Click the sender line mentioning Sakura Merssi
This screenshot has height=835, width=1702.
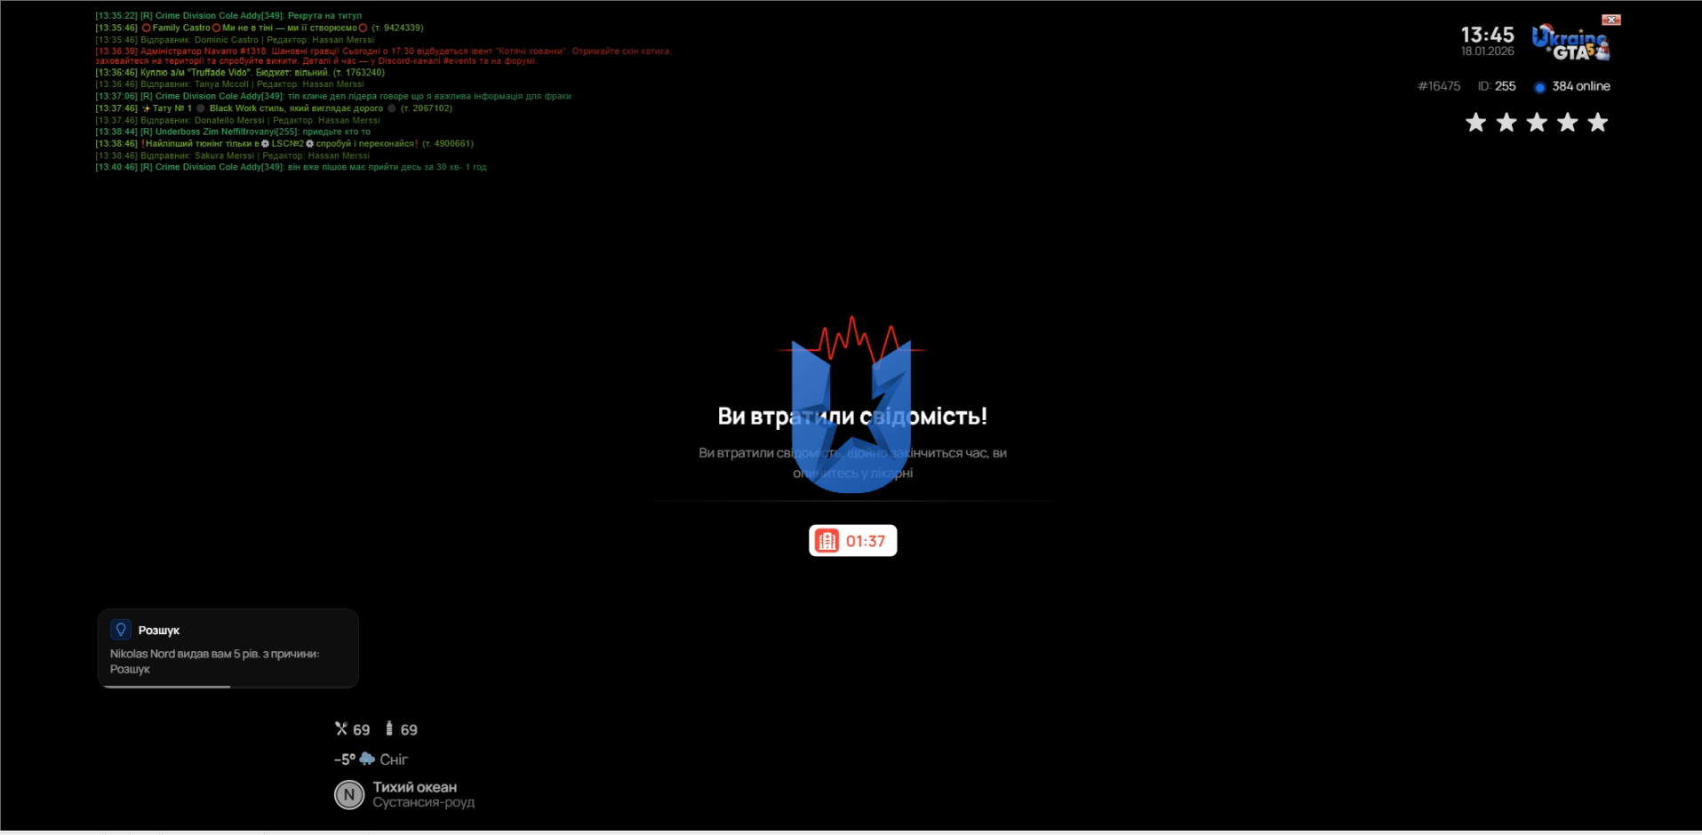(232, 155)
